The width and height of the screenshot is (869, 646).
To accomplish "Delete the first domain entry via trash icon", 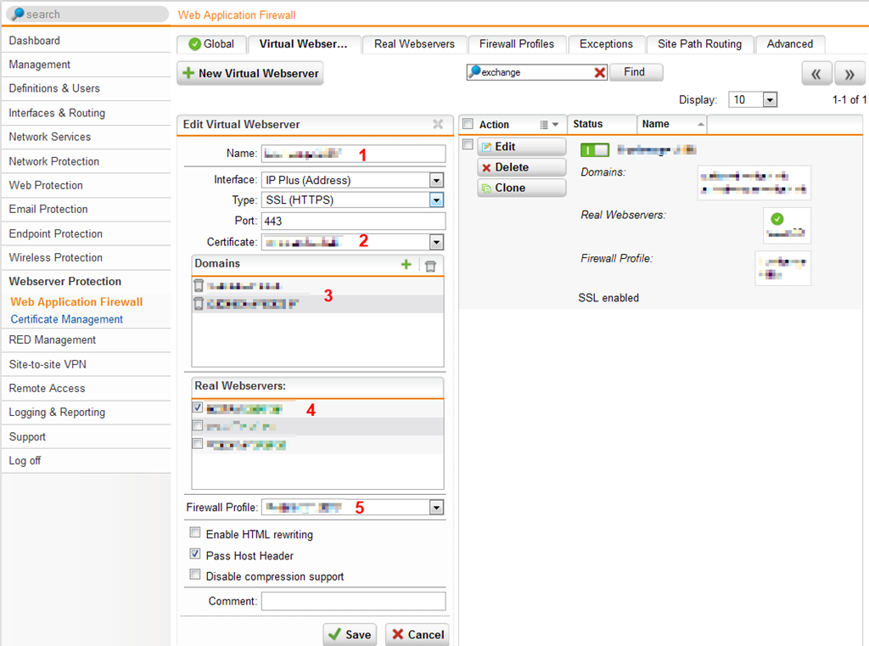I will 199,286.
